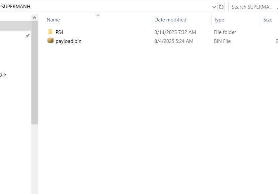278x194 pixels.
Task: Open the address bar history dropdown
Action: point(214,7)
